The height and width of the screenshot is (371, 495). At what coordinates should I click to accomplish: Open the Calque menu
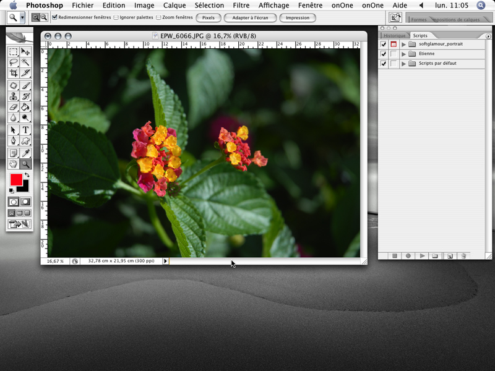(x=174, y=6)
